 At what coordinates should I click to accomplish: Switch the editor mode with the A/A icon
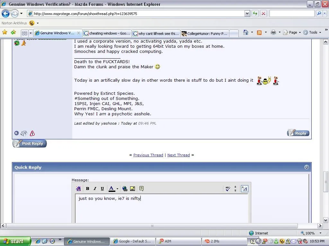point(245,188)
